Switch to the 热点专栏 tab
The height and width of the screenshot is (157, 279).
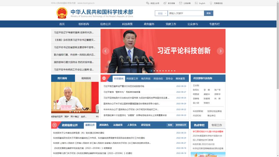tap(199, 125)
